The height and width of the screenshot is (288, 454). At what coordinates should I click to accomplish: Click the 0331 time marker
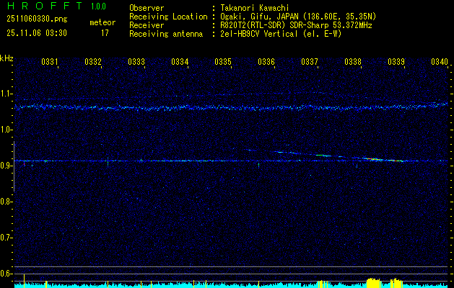point(50,63)
